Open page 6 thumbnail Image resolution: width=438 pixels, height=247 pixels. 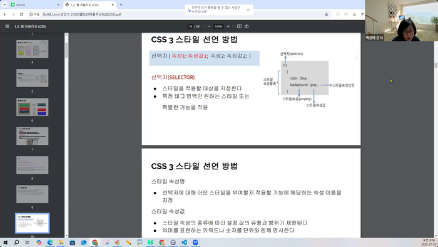pos(32,107)
